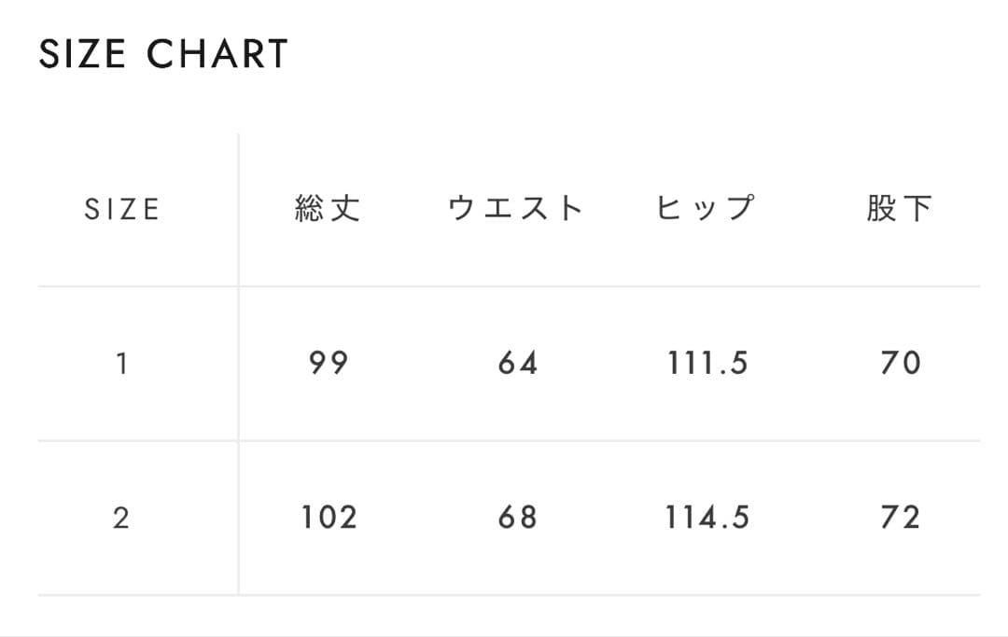The height and width of the screenshot is (637, 1008).
Task: Select the ヒップ value 111.5
Action: pos(707,363)
